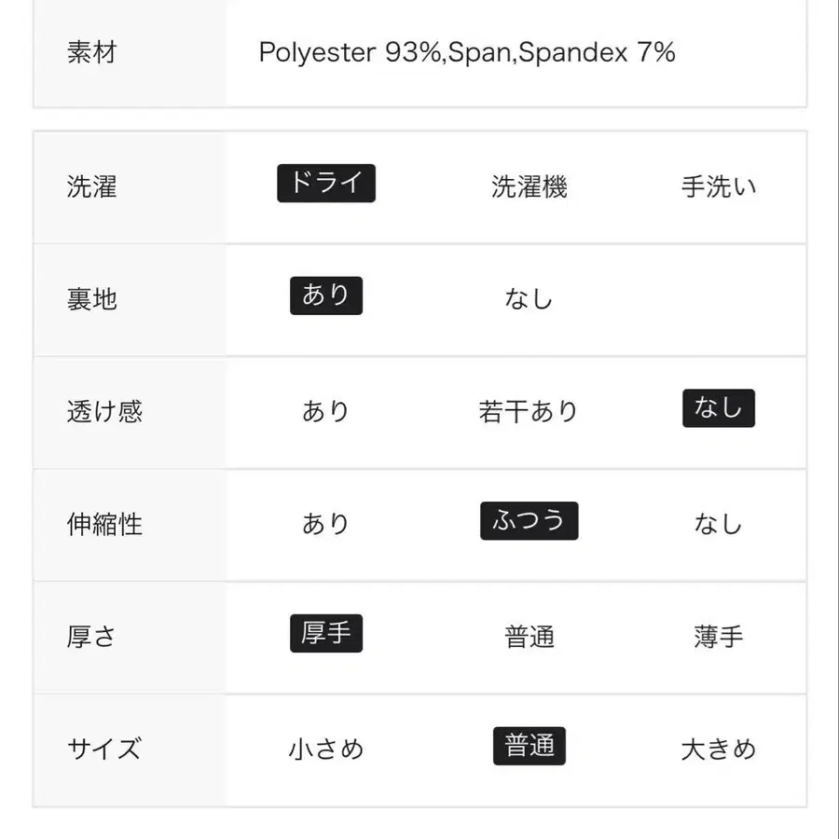Screen dimensions: 839x839
Task: Toggle あり for the 裏地 row
Action: tap(326, 296)
